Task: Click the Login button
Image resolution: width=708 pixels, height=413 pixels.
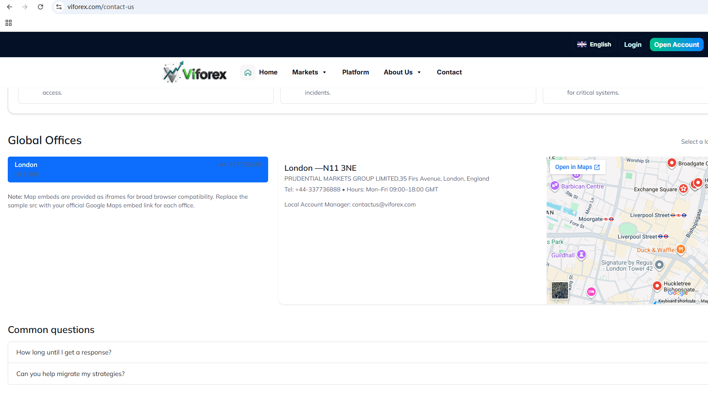Action: coord(633,44)
